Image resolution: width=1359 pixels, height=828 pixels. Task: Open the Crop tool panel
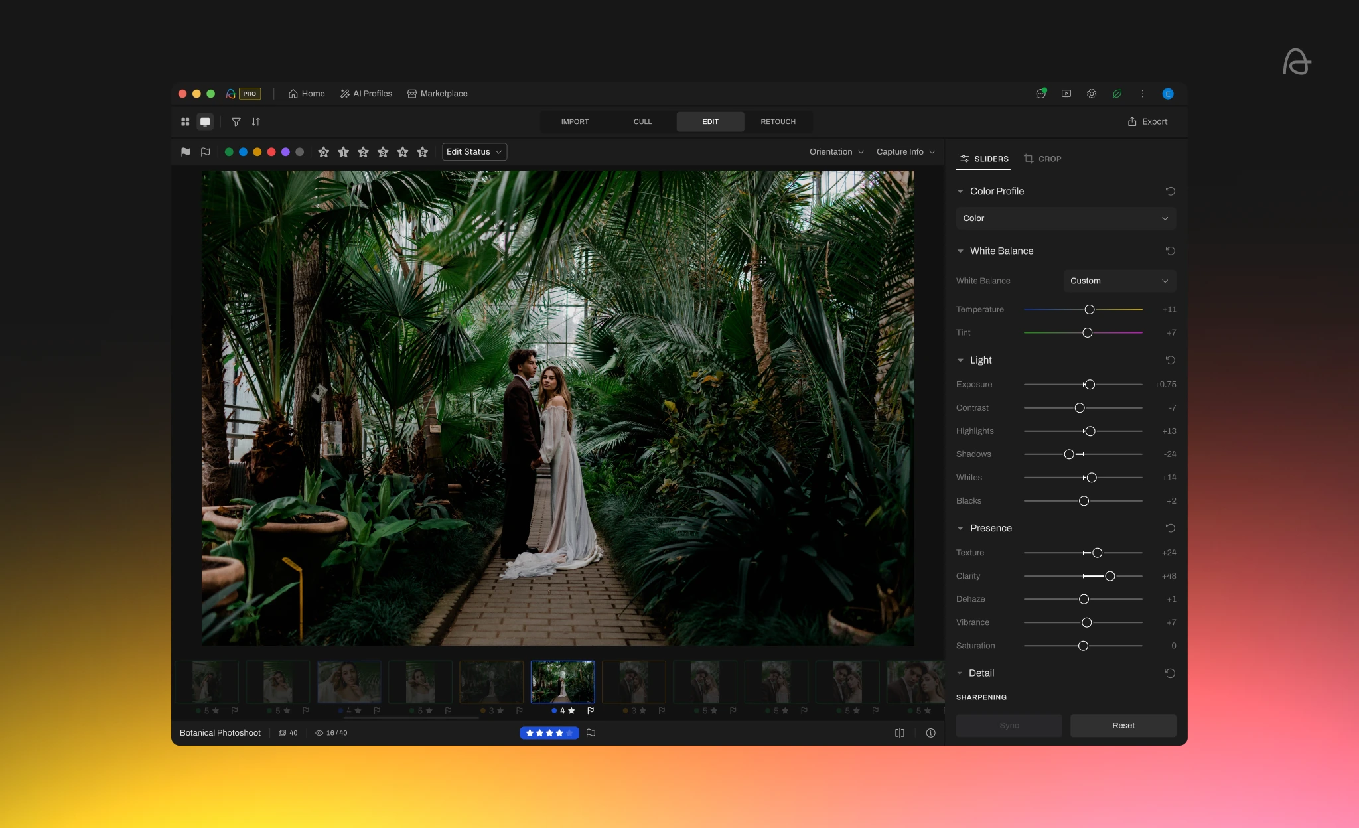tap(1042, 159)
